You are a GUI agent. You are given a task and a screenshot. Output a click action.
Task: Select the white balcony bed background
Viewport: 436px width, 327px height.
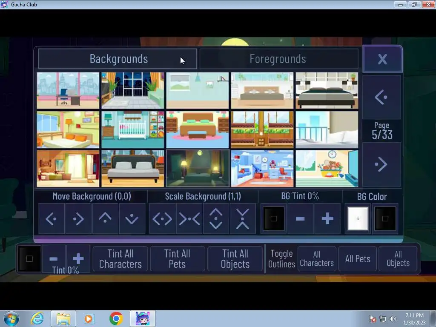(x=327, y=129)
